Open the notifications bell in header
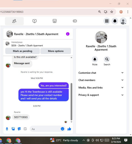Screen dimensions: 132x144 tap(115, 21)
